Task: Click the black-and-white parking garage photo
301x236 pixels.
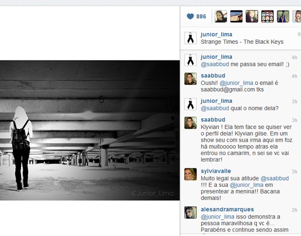Action: (90, 130)
